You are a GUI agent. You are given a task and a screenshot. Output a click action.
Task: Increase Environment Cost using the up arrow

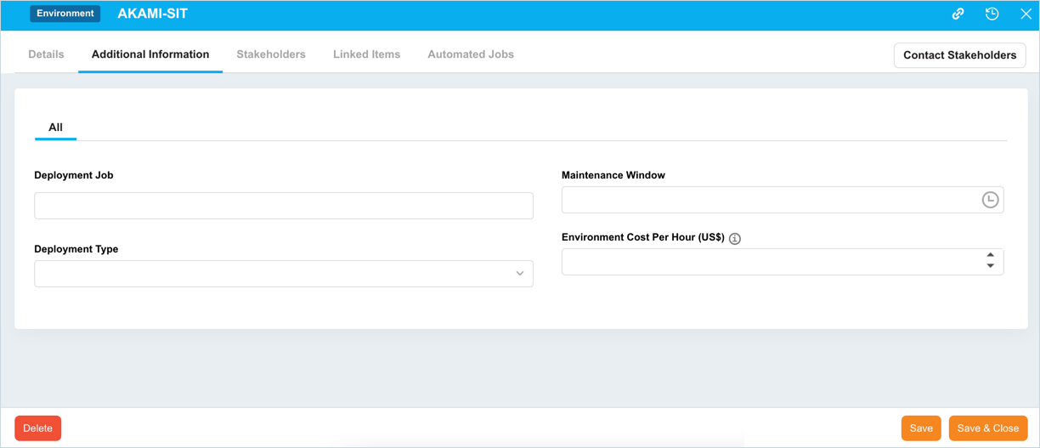pos(990,255)
